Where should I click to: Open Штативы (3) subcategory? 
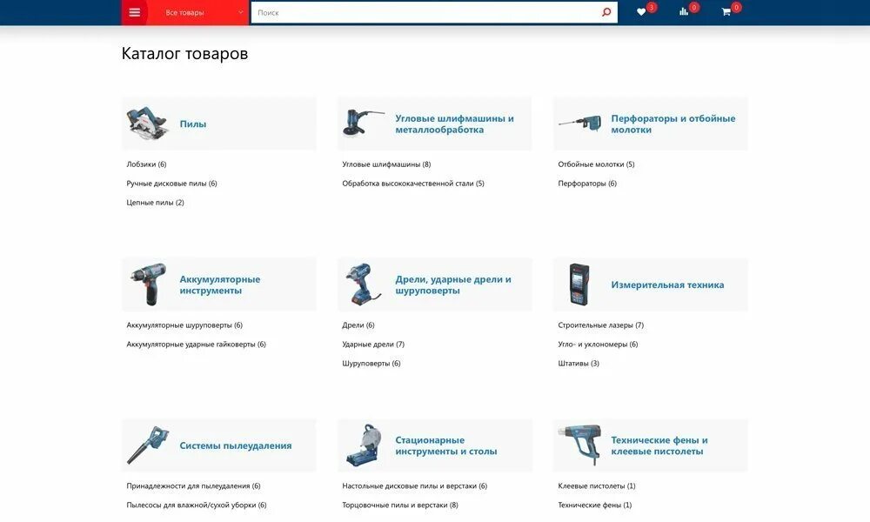(579, 364)
